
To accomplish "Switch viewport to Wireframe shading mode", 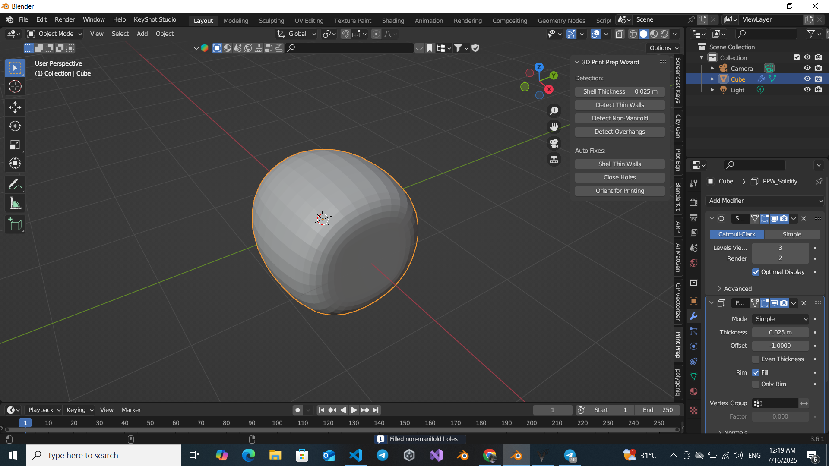I will tap(633, 34).
